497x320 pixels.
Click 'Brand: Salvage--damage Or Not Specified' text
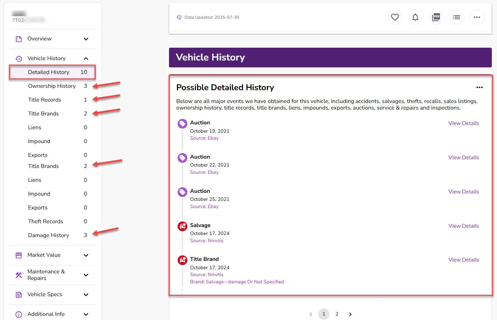(x=237, y=282)
